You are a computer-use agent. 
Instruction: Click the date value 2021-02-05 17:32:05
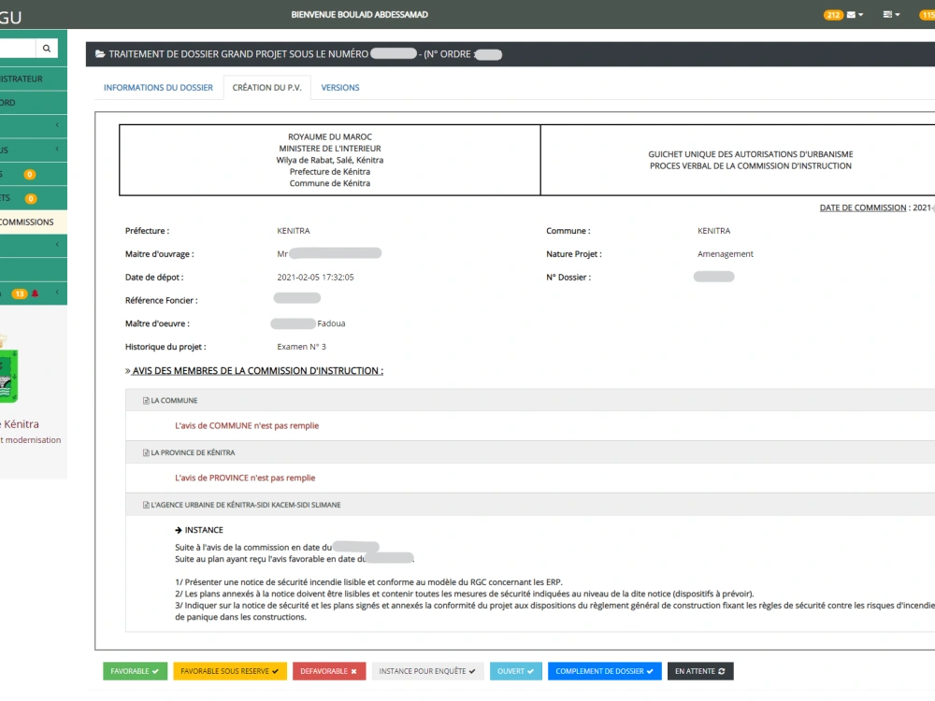pyautogui.click(x=315, y=278)
